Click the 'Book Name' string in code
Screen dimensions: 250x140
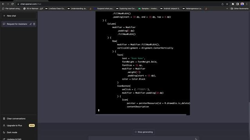pyautogui.click(x=137, y=58)
